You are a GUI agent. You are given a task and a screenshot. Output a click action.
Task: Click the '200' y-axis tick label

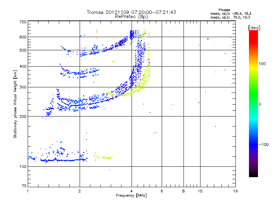click(23, 116)
